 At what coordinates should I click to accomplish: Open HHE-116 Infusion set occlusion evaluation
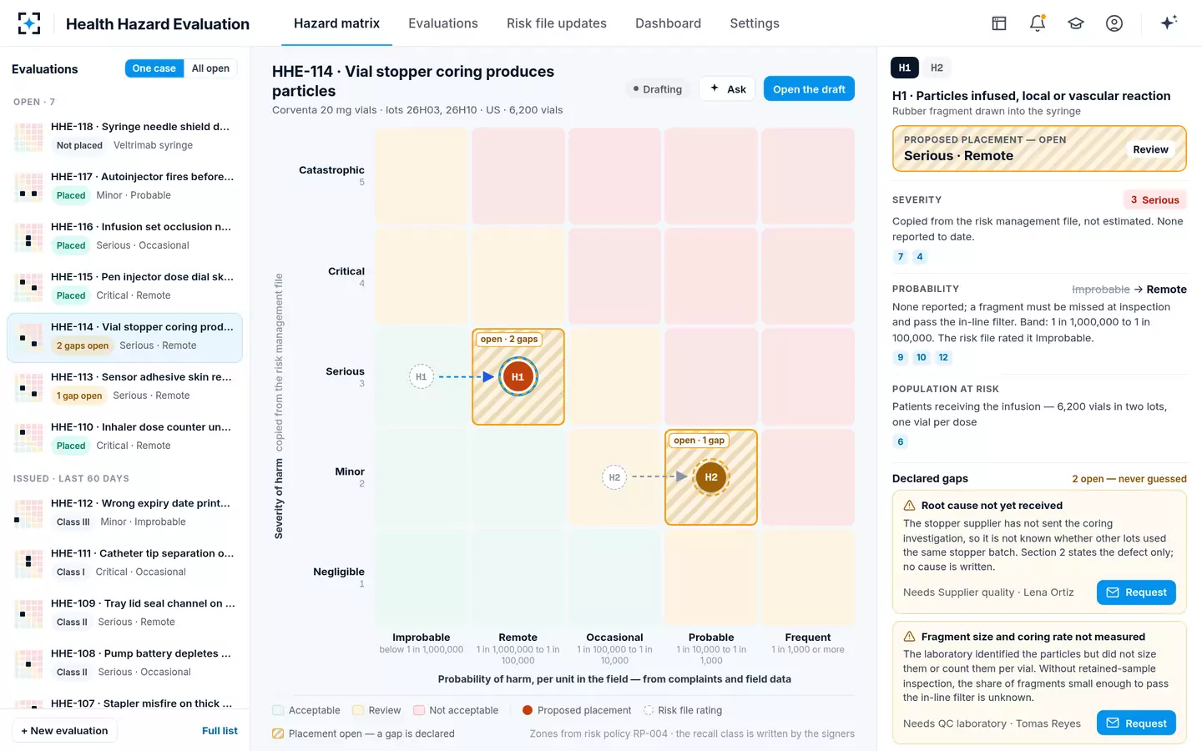(124, 237)
